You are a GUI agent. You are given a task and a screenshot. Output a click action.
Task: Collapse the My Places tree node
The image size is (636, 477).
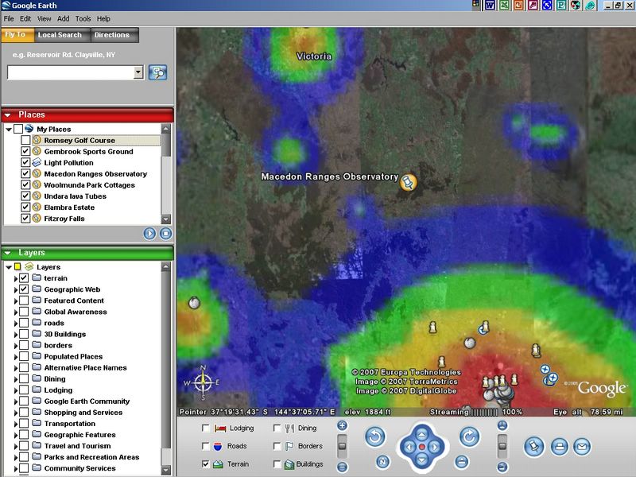click(x=9, y=130)
